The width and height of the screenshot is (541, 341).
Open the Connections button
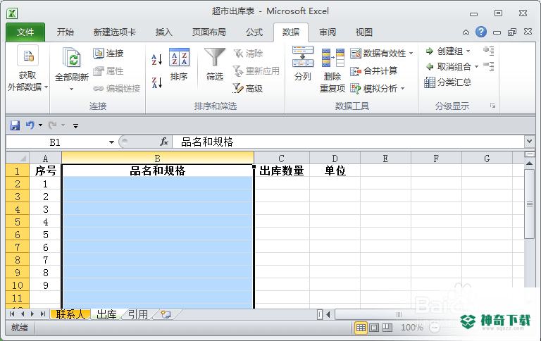pyautogui.click(x=108, y=54)
